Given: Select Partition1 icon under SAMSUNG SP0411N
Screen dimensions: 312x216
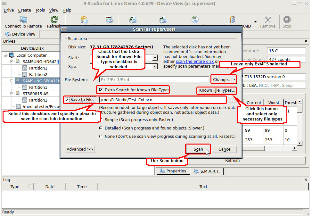Looking at the screenshot, I should click(x=25, y=87).
